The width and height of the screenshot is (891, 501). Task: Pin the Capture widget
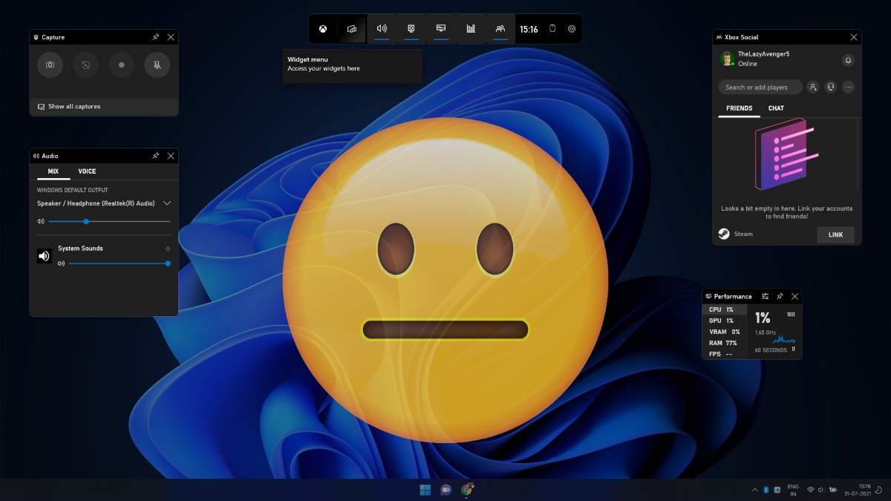(155, 36)
